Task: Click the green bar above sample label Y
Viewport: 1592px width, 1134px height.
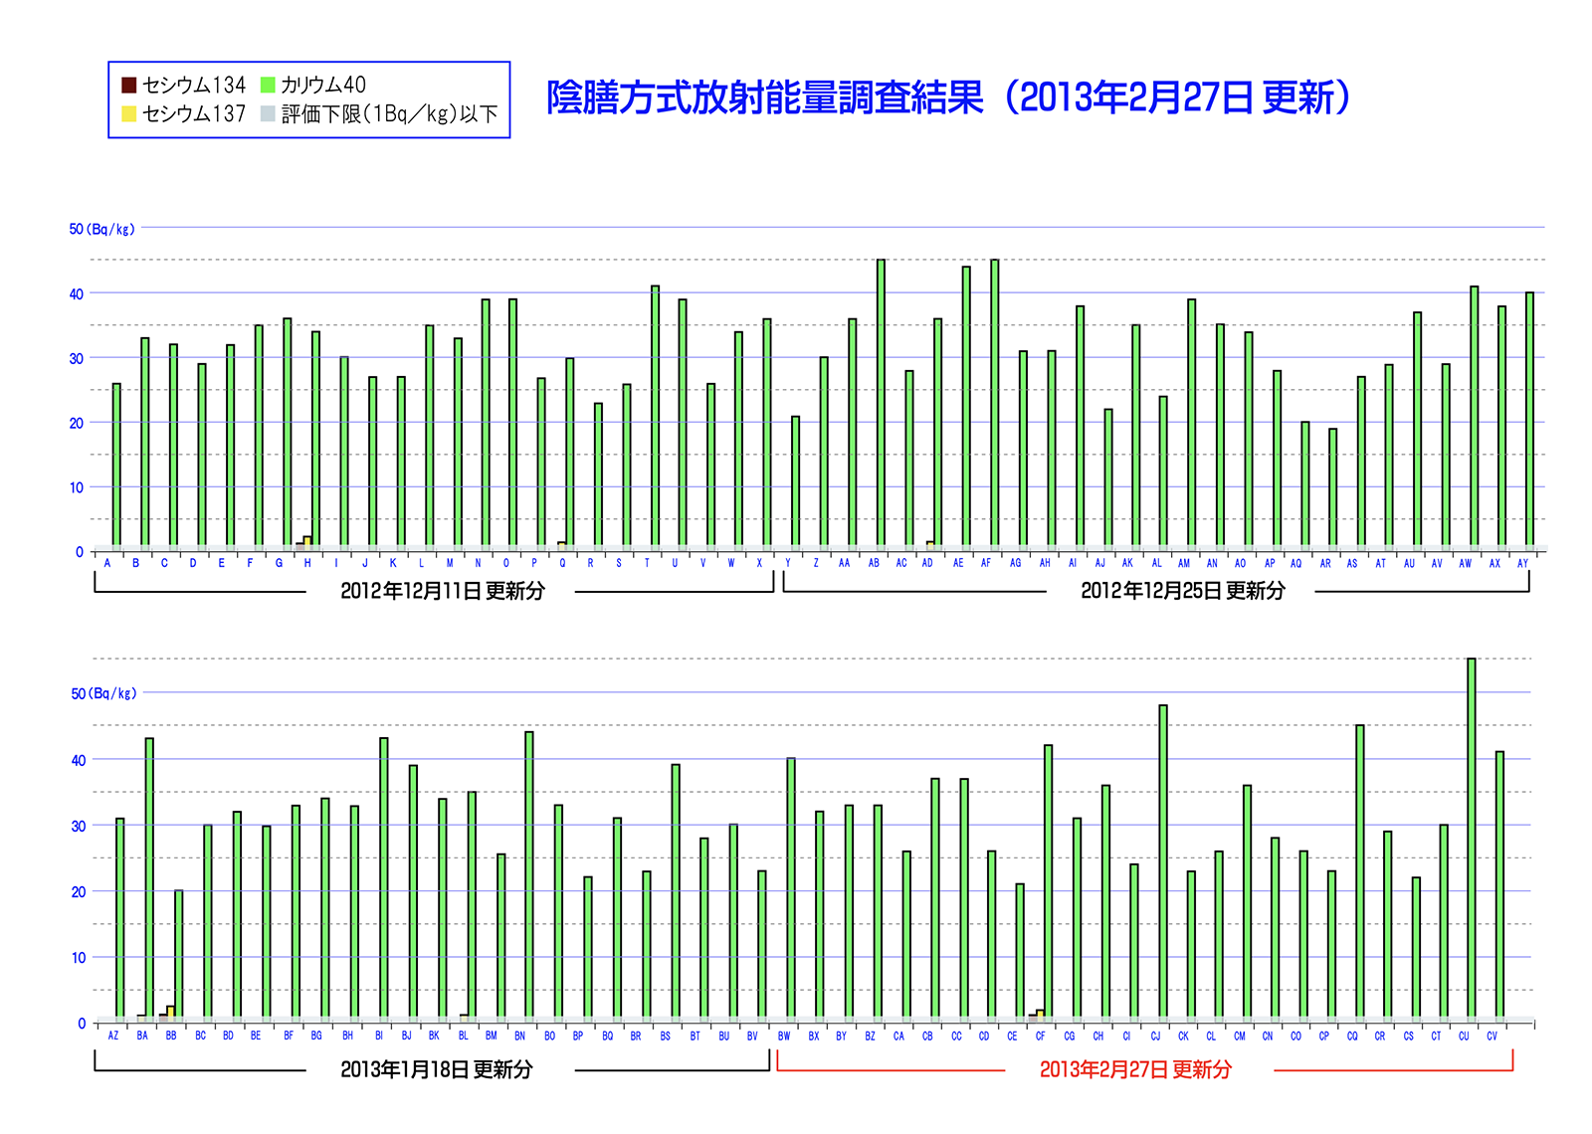Action: pyautogui.click(x=795, y=481)
